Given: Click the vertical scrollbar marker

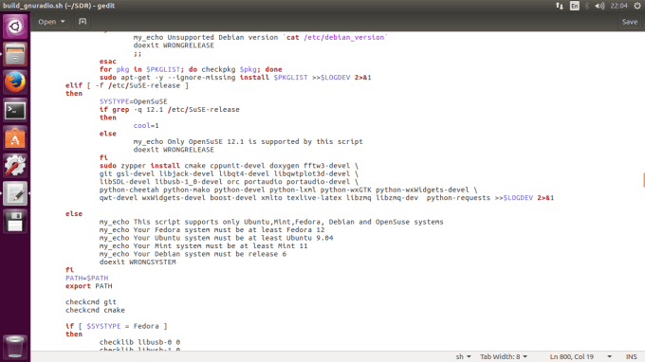Looking at the screenshot, I should click(644, 180).
